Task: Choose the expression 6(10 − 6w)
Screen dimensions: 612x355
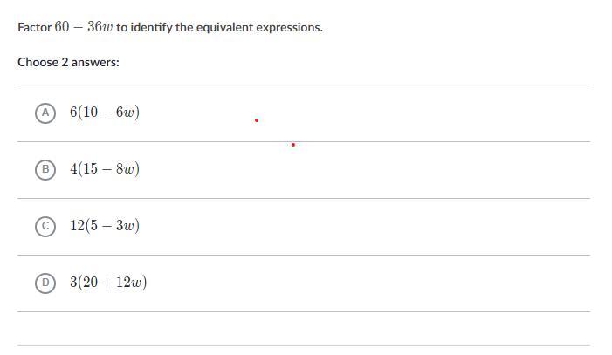Action: click(105, 113)
